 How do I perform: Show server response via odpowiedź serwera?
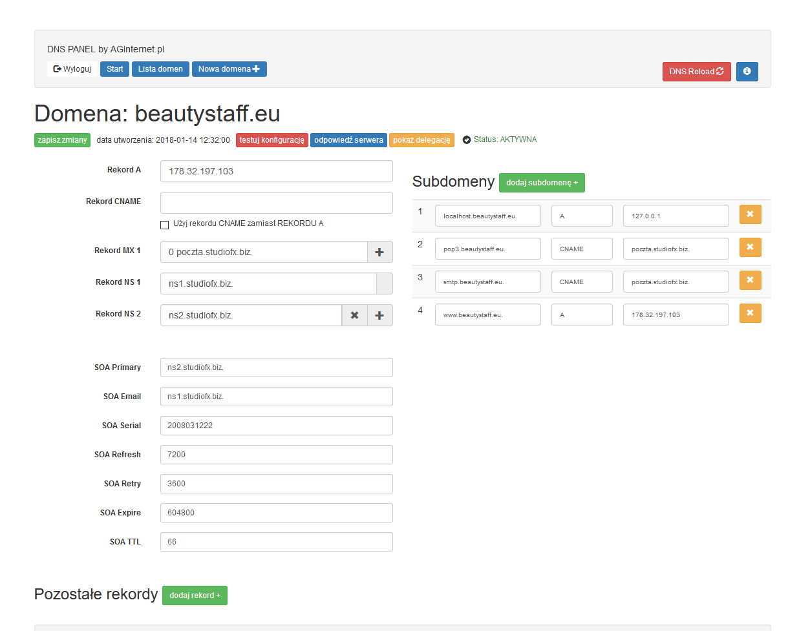point(348,140)
